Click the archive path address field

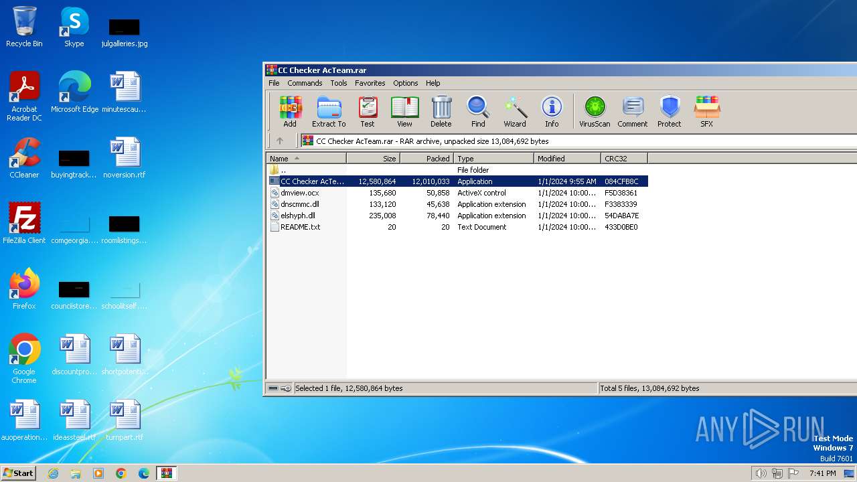click(578, 141)
